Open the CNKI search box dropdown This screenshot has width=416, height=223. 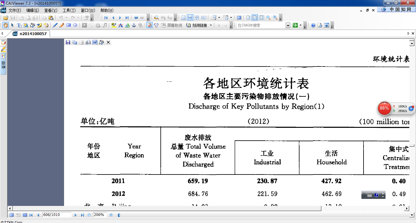tap(288, 25)
